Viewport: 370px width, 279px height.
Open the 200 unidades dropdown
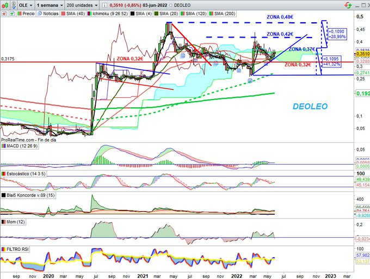(82, 5)
